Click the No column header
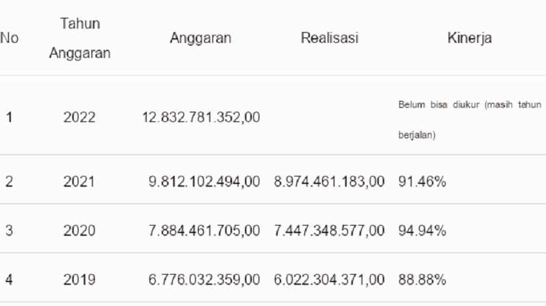 pyautogui.click(x=9, y=38)
